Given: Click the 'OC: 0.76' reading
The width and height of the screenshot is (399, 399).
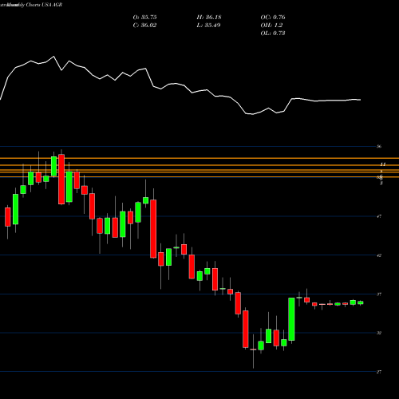Looking at the screenshot, I should (x=273, y=18).
